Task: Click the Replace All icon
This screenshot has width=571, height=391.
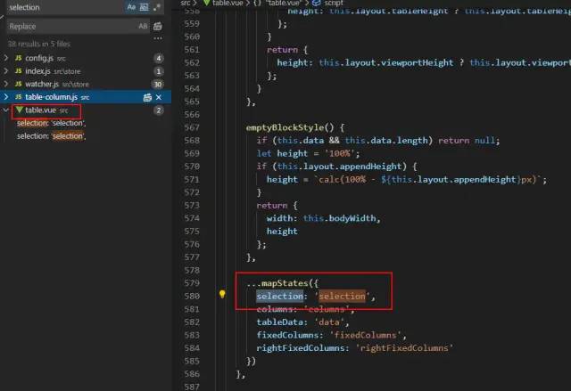Action: (x=158, y=27)
